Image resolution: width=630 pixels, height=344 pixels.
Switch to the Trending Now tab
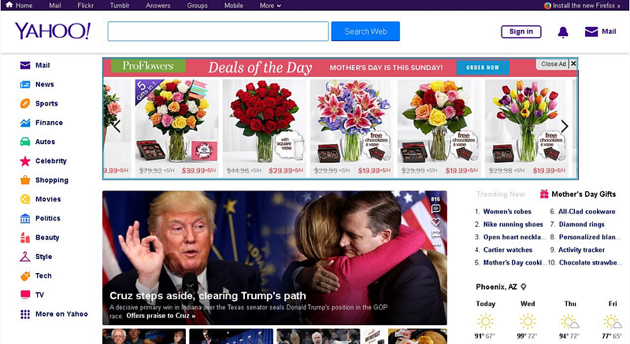click(x=500, y=194)
